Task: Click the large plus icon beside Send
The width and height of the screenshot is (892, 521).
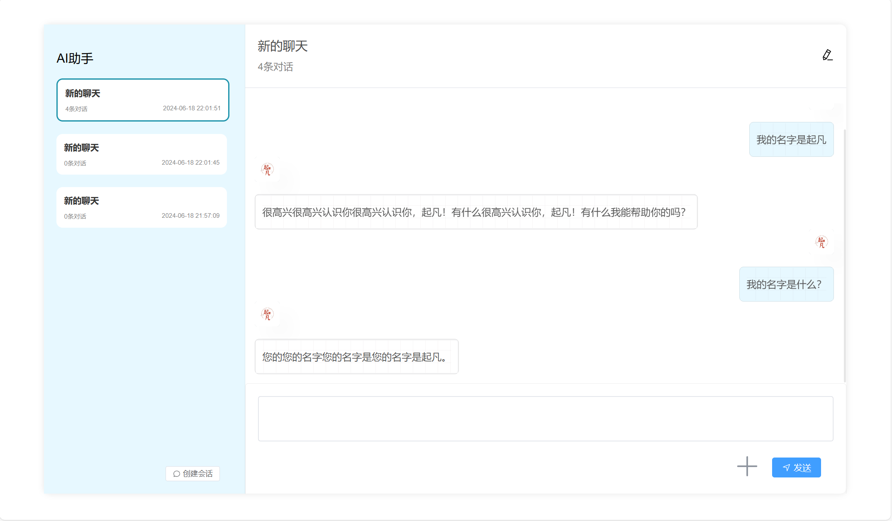Action: point(747,466)
